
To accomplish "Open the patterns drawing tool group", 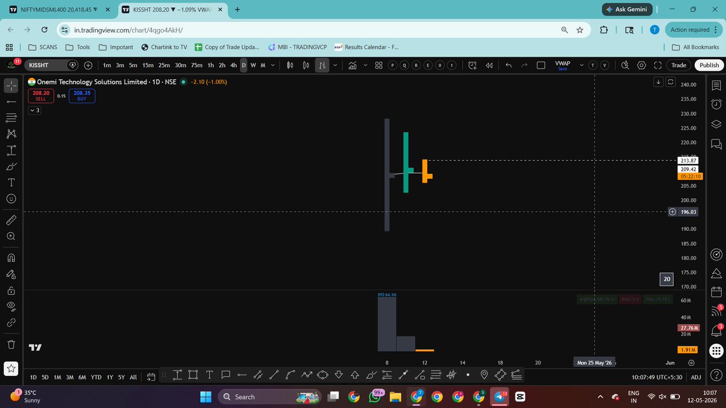I will [x=11, y=134].
